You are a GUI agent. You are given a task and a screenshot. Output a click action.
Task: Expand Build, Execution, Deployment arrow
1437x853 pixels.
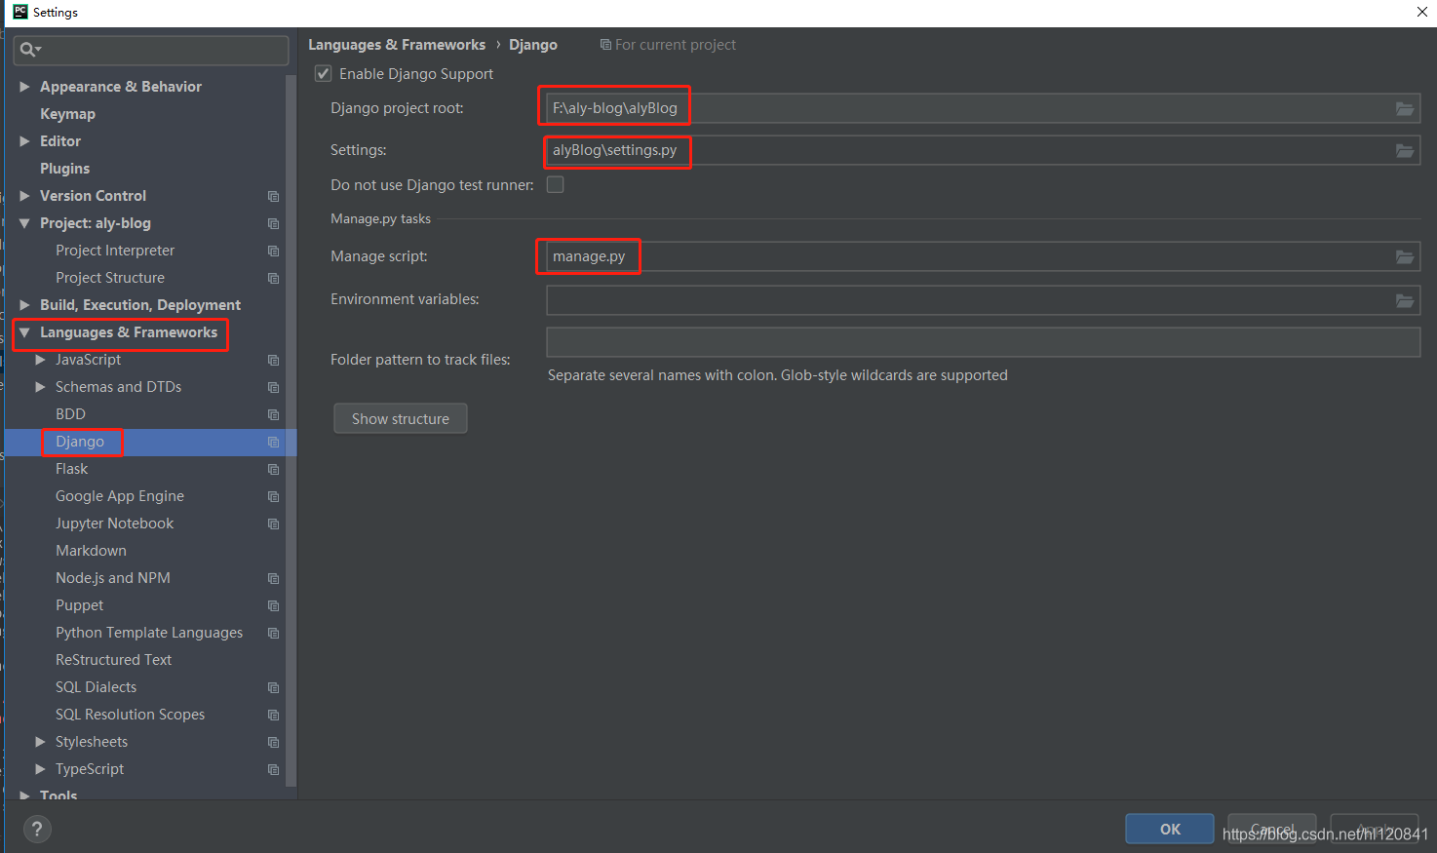25,305
